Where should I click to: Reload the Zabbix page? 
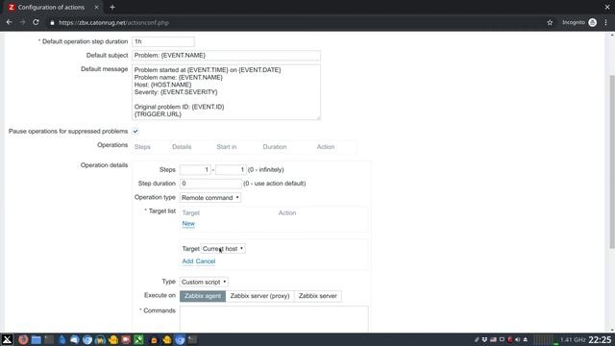coord(36,22)
